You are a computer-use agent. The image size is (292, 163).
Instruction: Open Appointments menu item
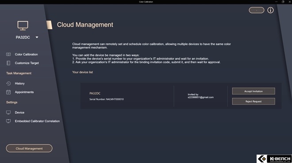(x=24, y=92)
